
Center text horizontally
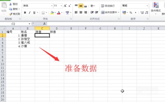(x=81, y=12)
